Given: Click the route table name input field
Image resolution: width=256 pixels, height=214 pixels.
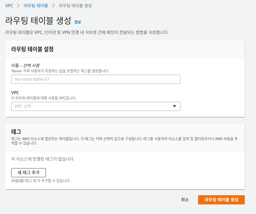Looking at the screenshot, I should [96, 79].
